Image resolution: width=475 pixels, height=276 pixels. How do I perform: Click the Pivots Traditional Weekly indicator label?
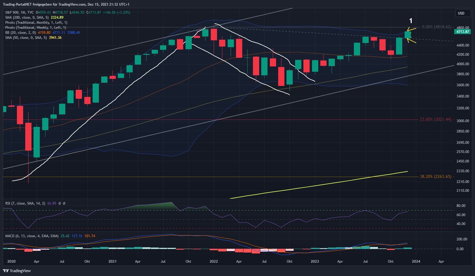tap(36, 28)
